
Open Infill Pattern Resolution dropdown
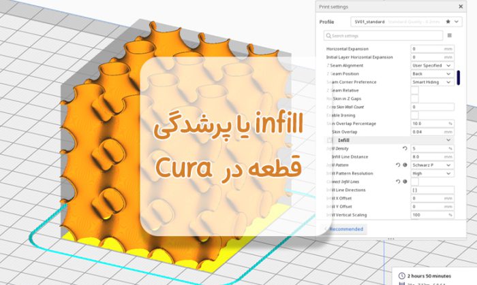click(x=432, y=173)
